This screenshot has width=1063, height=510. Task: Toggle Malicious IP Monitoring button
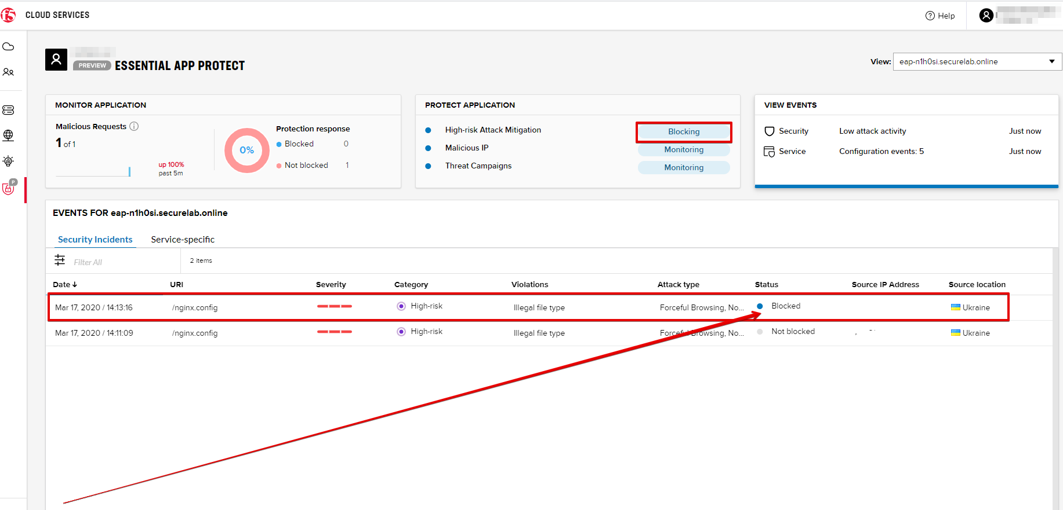pyautogui.click(x=684, y=150)
